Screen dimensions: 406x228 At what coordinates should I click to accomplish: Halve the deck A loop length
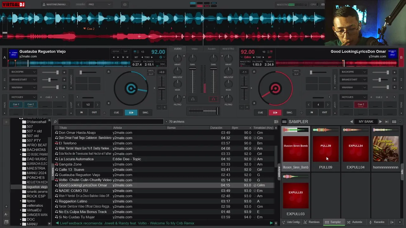pos(79,104)
